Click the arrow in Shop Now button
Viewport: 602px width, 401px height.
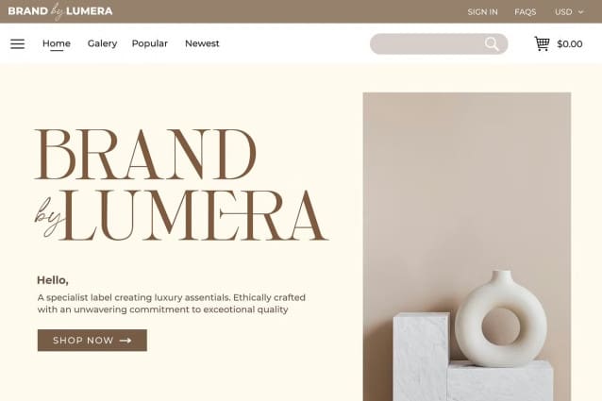pyautogui.click(x=125, y=341)
